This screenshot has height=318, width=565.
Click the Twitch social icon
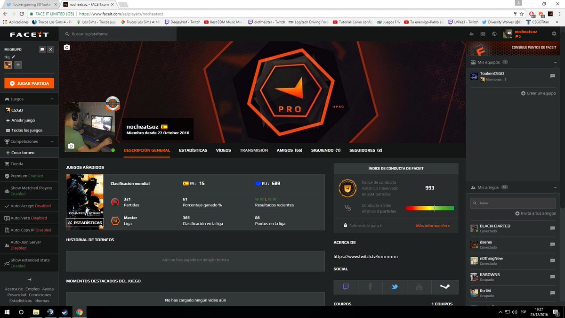(346, 286)
